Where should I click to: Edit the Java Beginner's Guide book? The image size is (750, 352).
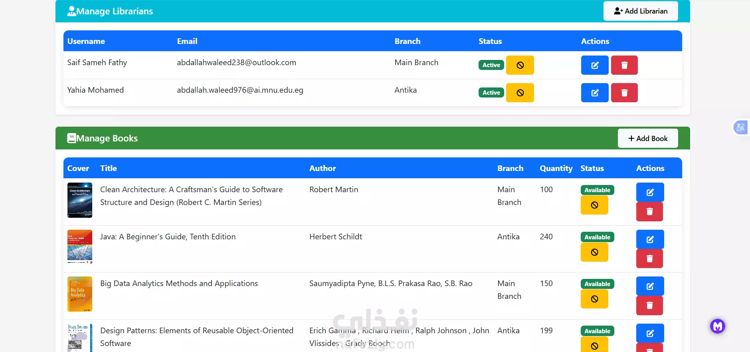pyautogui.click(x=650, y=239)
